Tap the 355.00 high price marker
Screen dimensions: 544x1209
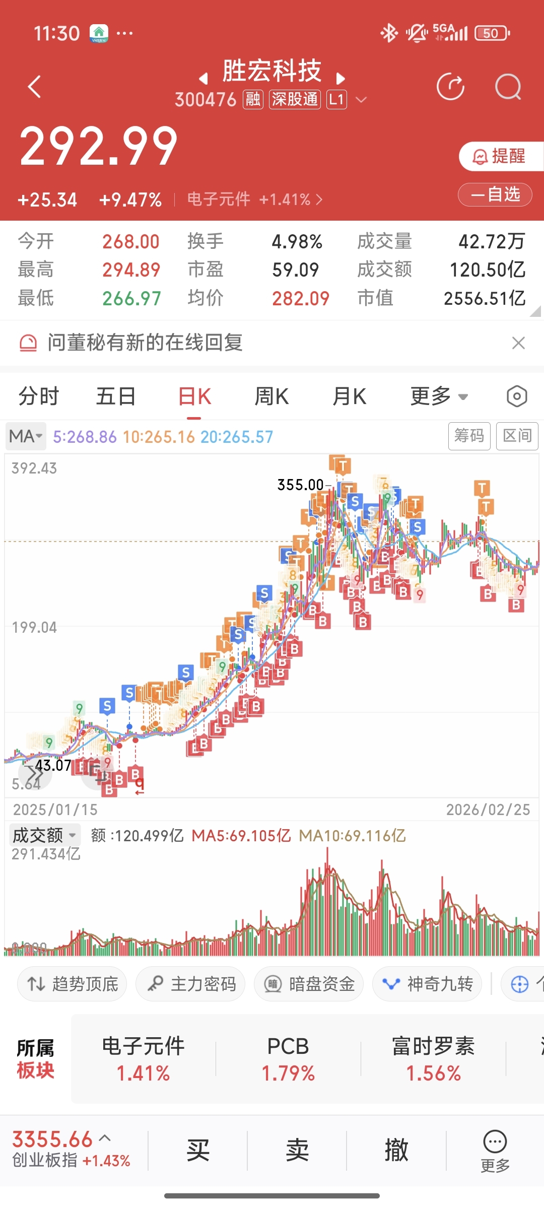click(300, 485)
